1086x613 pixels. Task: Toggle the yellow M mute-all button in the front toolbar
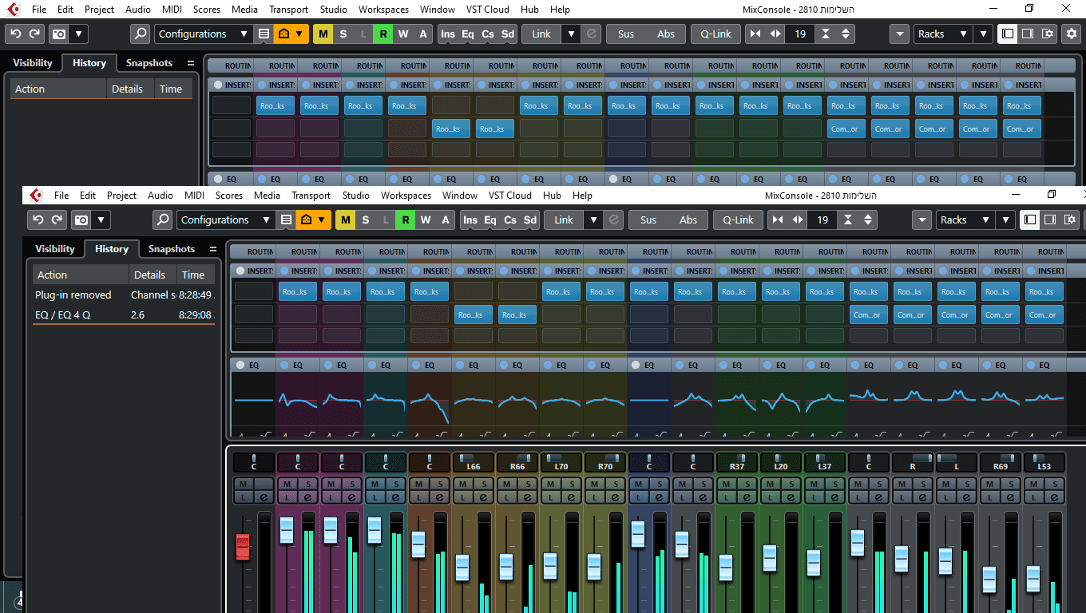pos(345,220)
